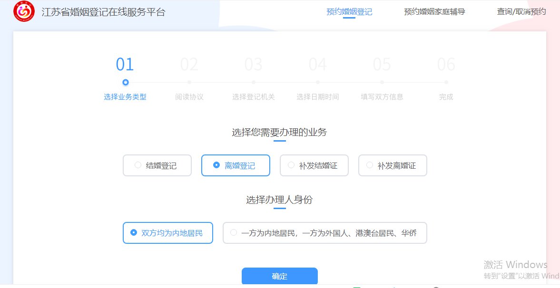Click the 选择日期时间 step label
This screenshot has width=560, height=288.
point(318,97)
